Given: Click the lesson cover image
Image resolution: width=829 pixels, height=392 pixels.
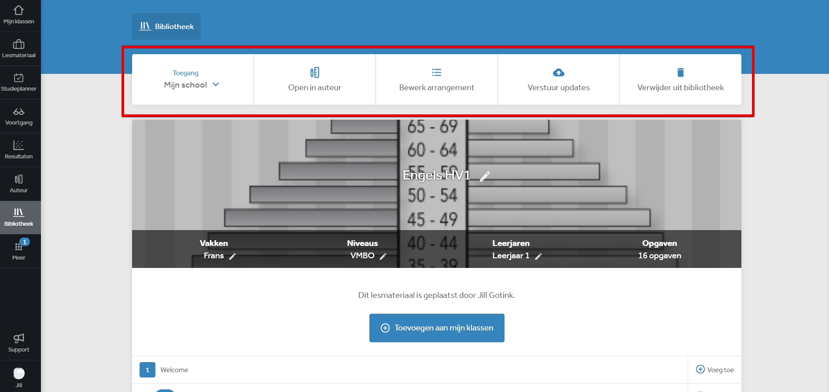Looking at the screenshot, I should click(437, 194).
